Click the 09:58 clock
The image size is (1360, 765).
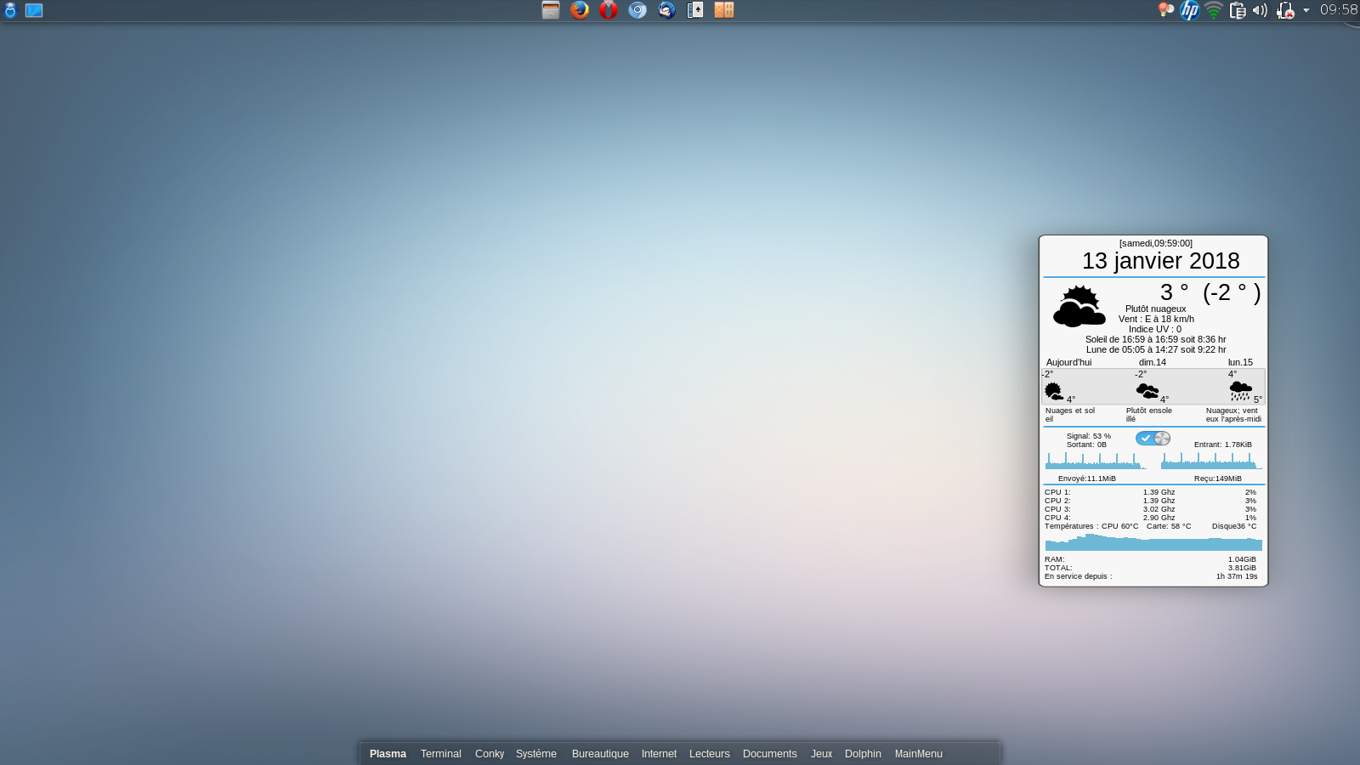[x=1339, y=10]
